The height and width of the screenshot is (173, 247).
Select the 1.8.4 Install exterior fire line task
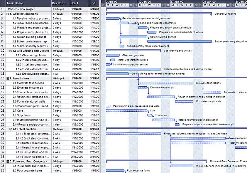pyautogui.click(x=33, y=69)
